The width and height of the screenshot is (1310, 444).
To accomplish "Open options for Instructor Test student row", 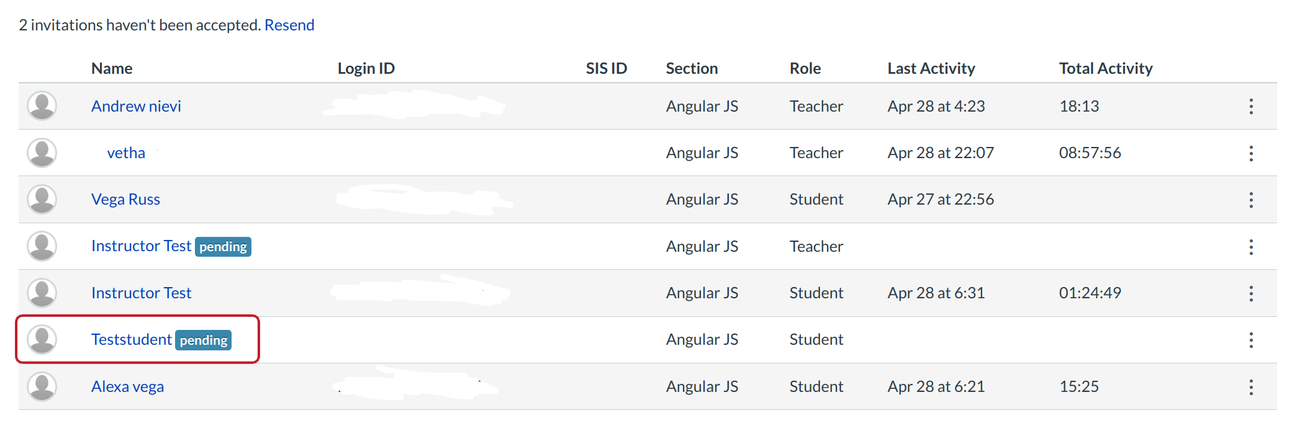I will (x=1251, y=293).
